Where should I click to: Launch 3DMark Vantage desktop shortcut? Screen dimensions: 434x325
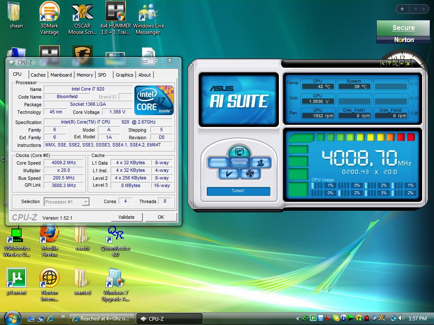[49, 18]
